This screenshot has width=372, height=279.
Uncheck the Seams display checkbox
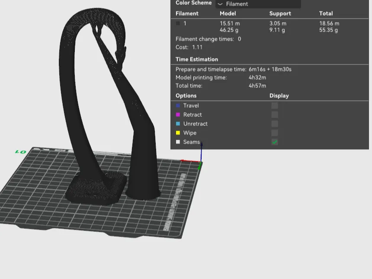(x=275, y=142)
